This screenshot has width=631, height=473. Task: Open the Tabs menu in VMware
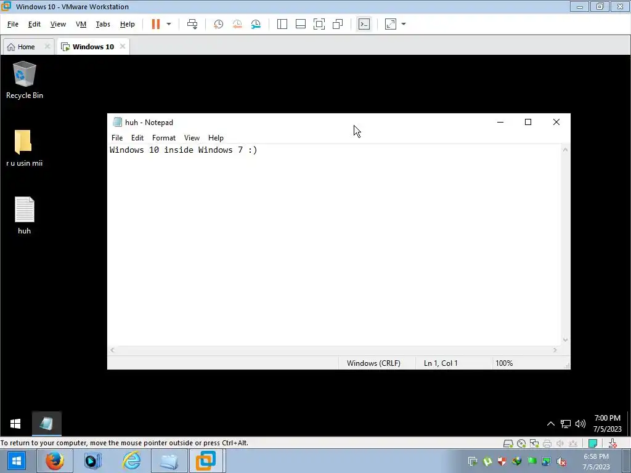[x=103, y=24]
